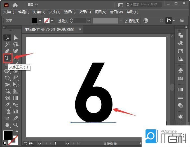Open the Gradient panel icon
Viewport: 190px width, 147px height.
tap(180, 90)
